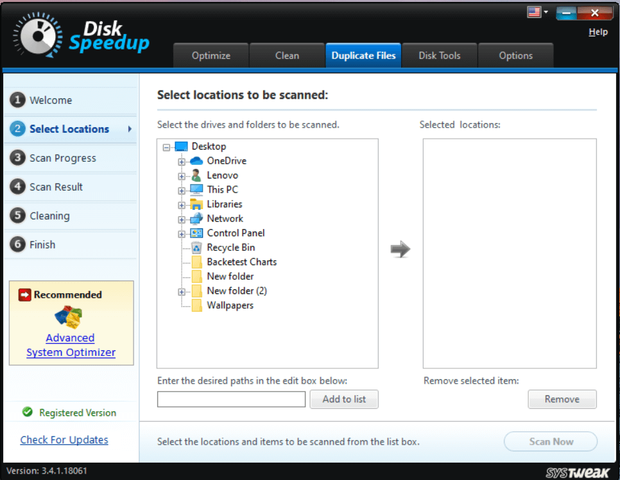Viewport: 620px width, 480px height.
Task: Click the Add to list button
Action: click(344, 399)
